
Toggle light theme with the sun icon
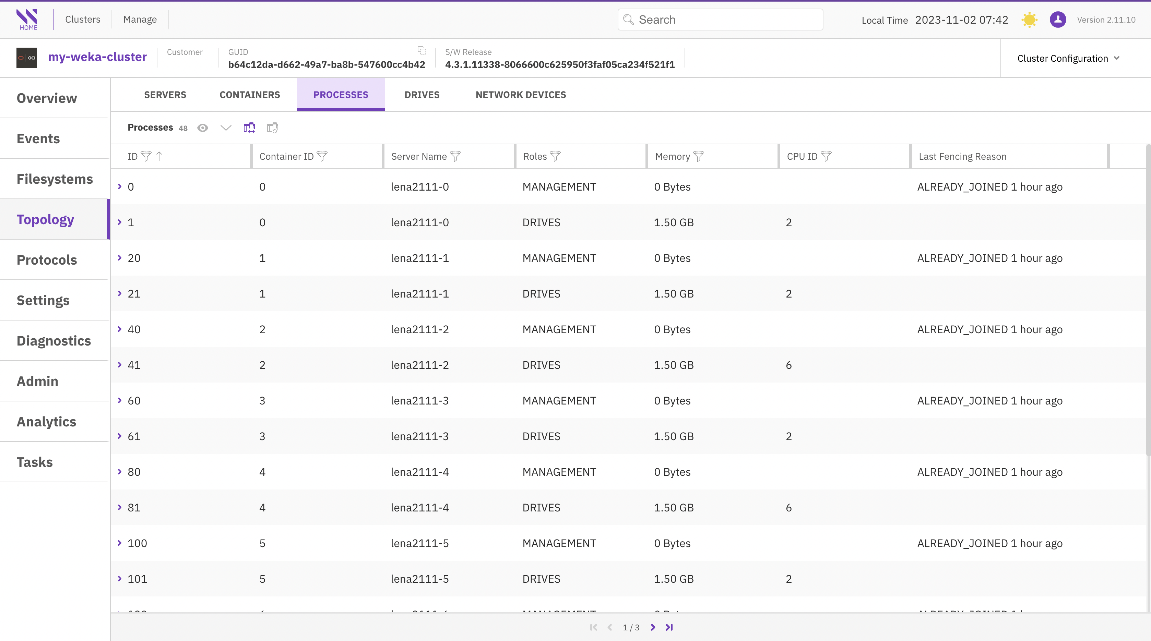coord(1029,20)
